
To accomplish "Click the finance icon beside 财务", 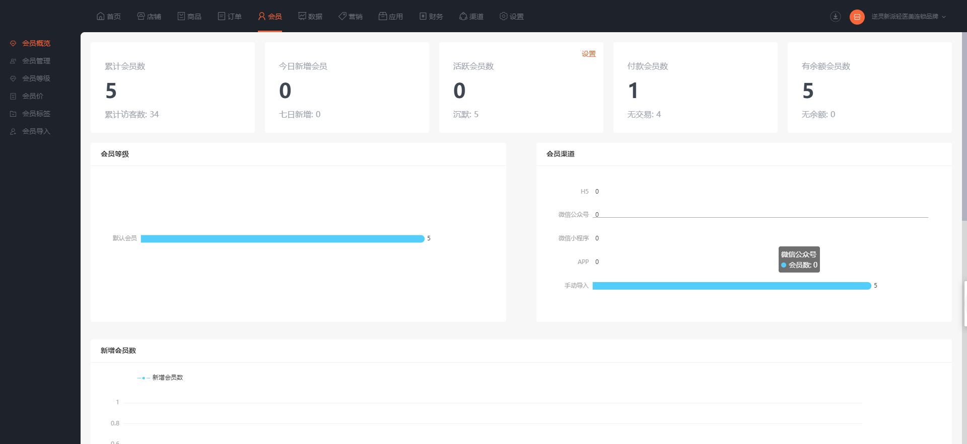I will click(x=423, y=16).
